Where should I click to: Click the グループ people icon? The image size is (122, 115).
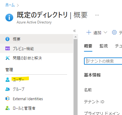(7, 89)
